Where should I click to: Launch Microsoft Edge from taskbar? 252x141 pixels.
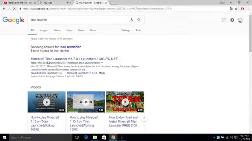pos(86,137)
